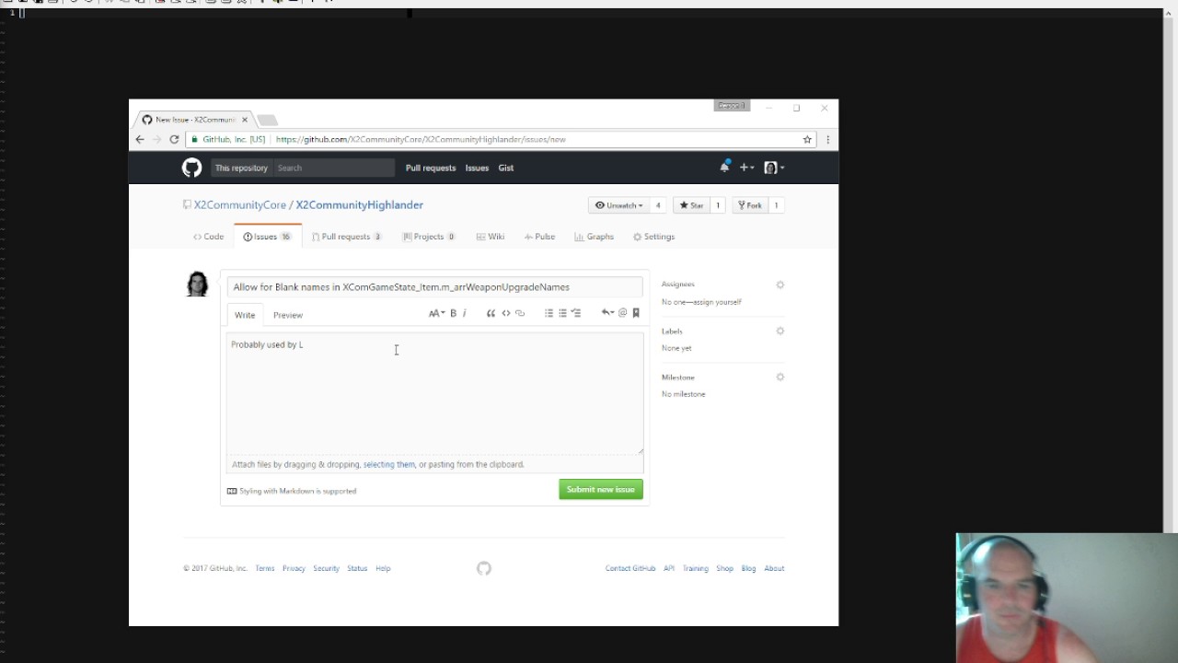1178x663 pixels.
Task: Bookmark this page with the star icon
Action: 807,139
